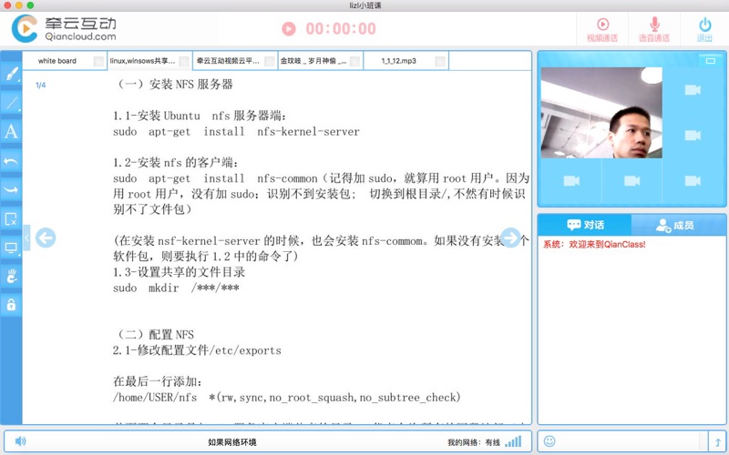729x455 pixels.
Task: Collapse the left toolbar with the handle
Action: pos(26,238)
